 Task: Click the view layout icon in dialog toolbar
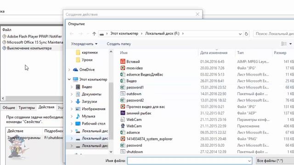tap(284, 44)
